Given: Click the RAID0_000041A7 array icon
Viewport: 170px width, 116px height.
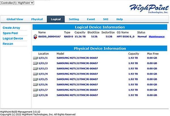Looking at the screenshot, I should [35, 37].
